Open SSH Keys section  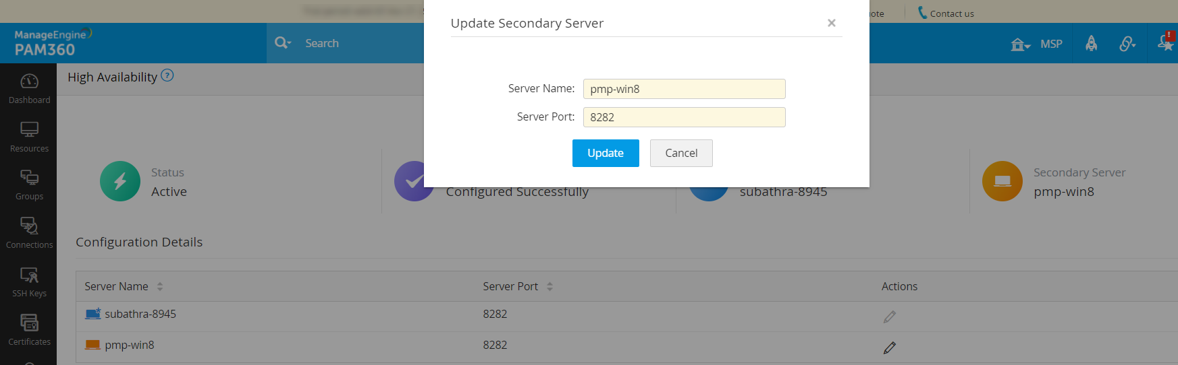click(x=29, y=281)
